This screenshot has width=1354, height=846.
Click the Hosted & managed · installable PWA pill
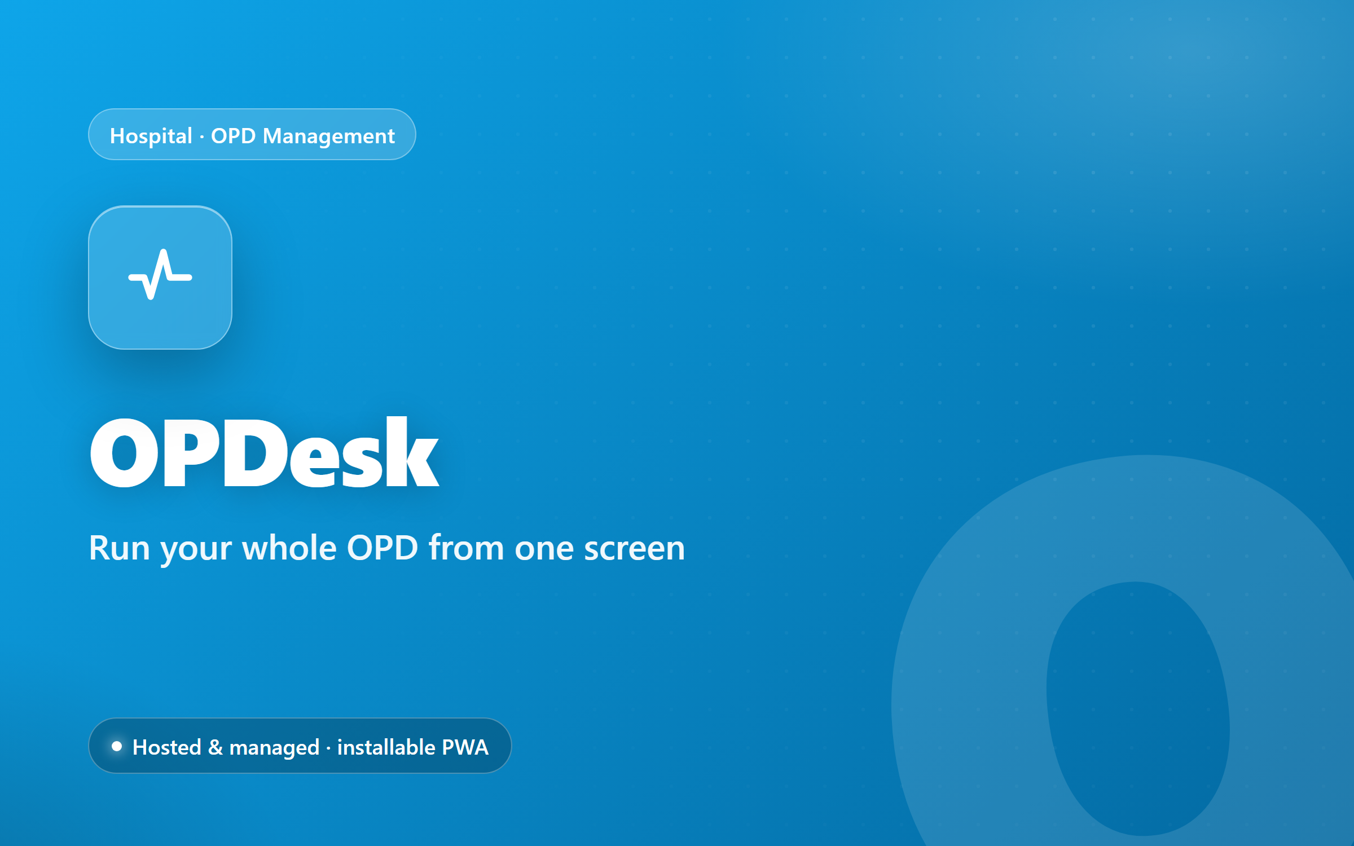pos(300,746)
